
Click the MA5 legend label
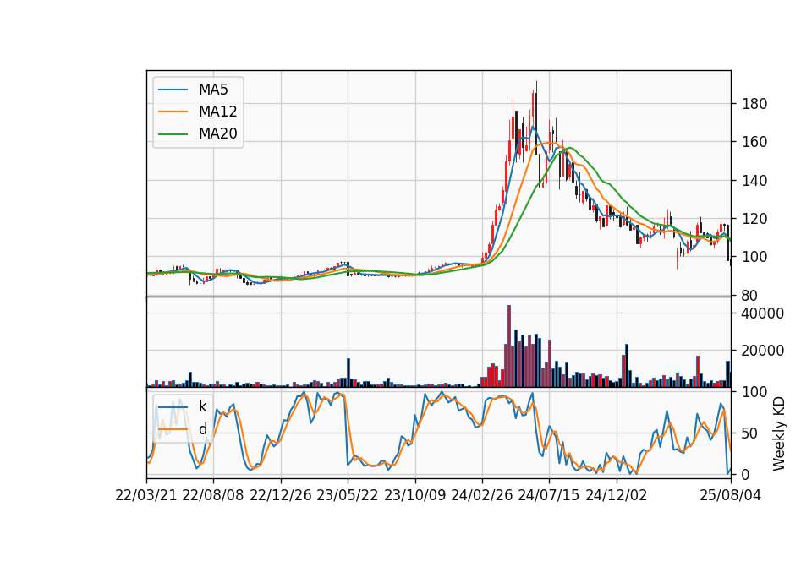(x=213, y=90)
